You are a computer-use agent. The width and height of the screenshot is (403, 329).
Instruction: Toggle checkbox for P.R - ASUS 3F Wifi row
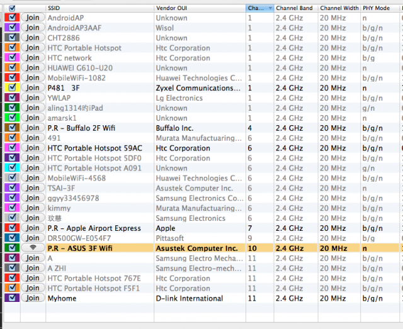tap(12, 248)
